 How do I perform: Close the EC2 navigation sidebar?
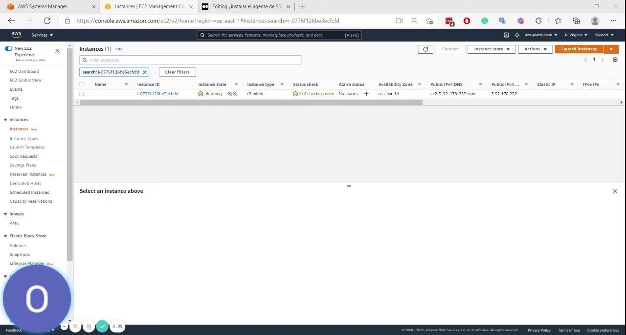click(57, 51)
